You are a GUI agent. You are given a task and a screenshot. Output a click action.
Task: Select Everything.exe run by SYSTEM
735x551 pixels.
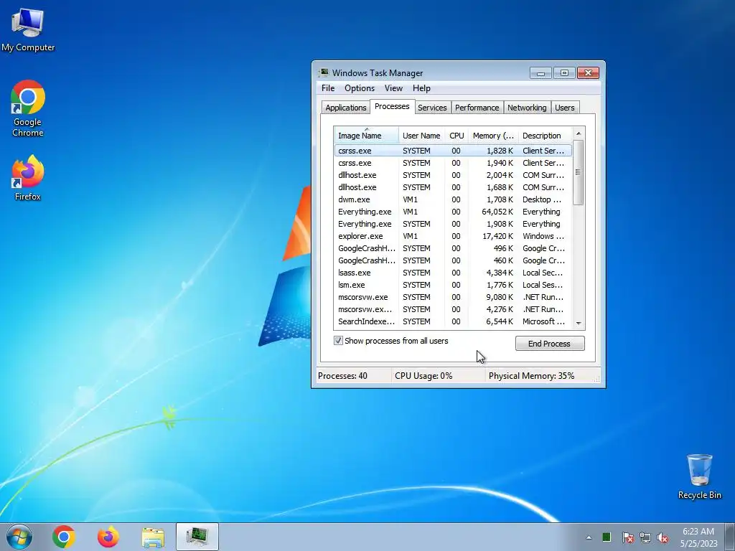point(453,224)
